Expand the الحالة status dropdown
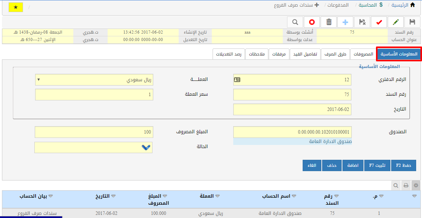This screenshot has width=422, height=218. pos(146,147)
